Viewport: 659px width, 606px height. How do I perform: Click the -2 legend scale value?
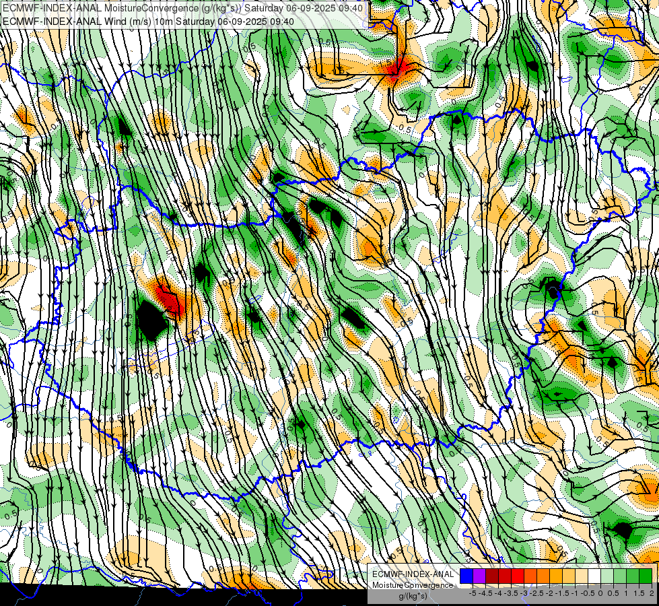pos(549,593)
